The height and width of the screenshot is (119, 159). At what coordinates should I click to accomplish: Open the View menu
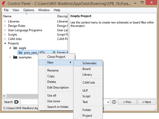16,10
